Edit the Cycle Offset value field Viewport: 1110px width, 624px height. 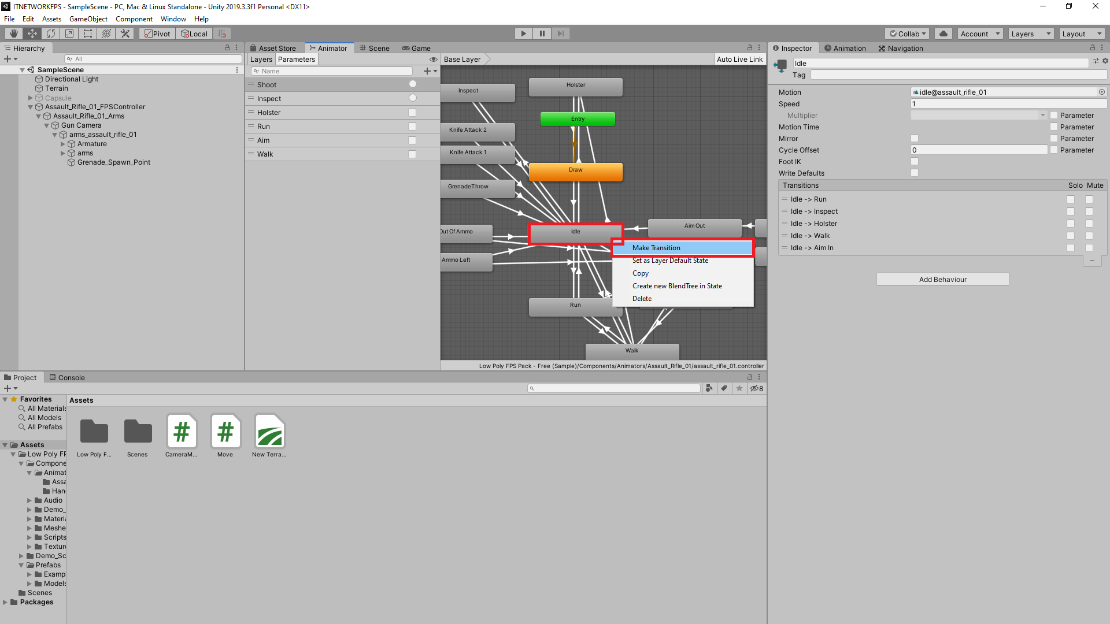tap(978, 150)
